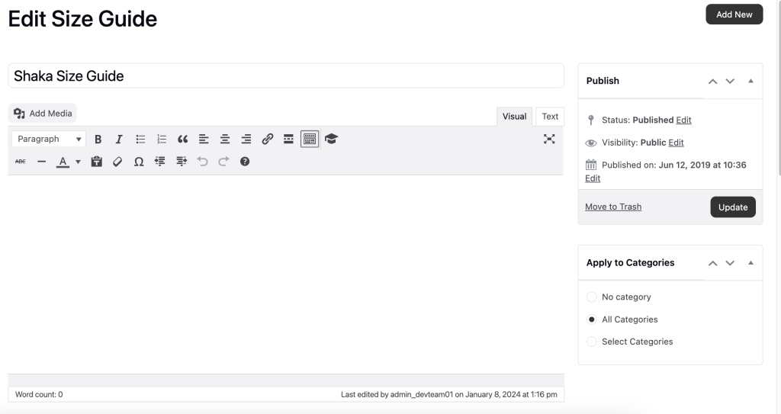Collapse the Apply to Categories panel
This screenshot has width=781, height=414.
(750, 263)
